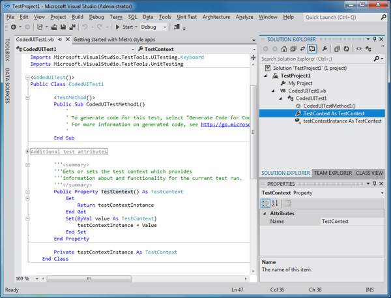Click the Solution Explorer search magnifier icon
Image resolution: width=391 pixels, height=298 pixels.
coord(377,59)
